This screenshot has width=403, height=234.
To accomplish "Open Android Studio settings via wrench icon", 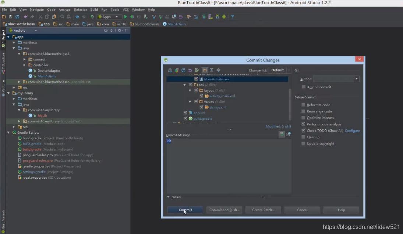I will [189, 17].
